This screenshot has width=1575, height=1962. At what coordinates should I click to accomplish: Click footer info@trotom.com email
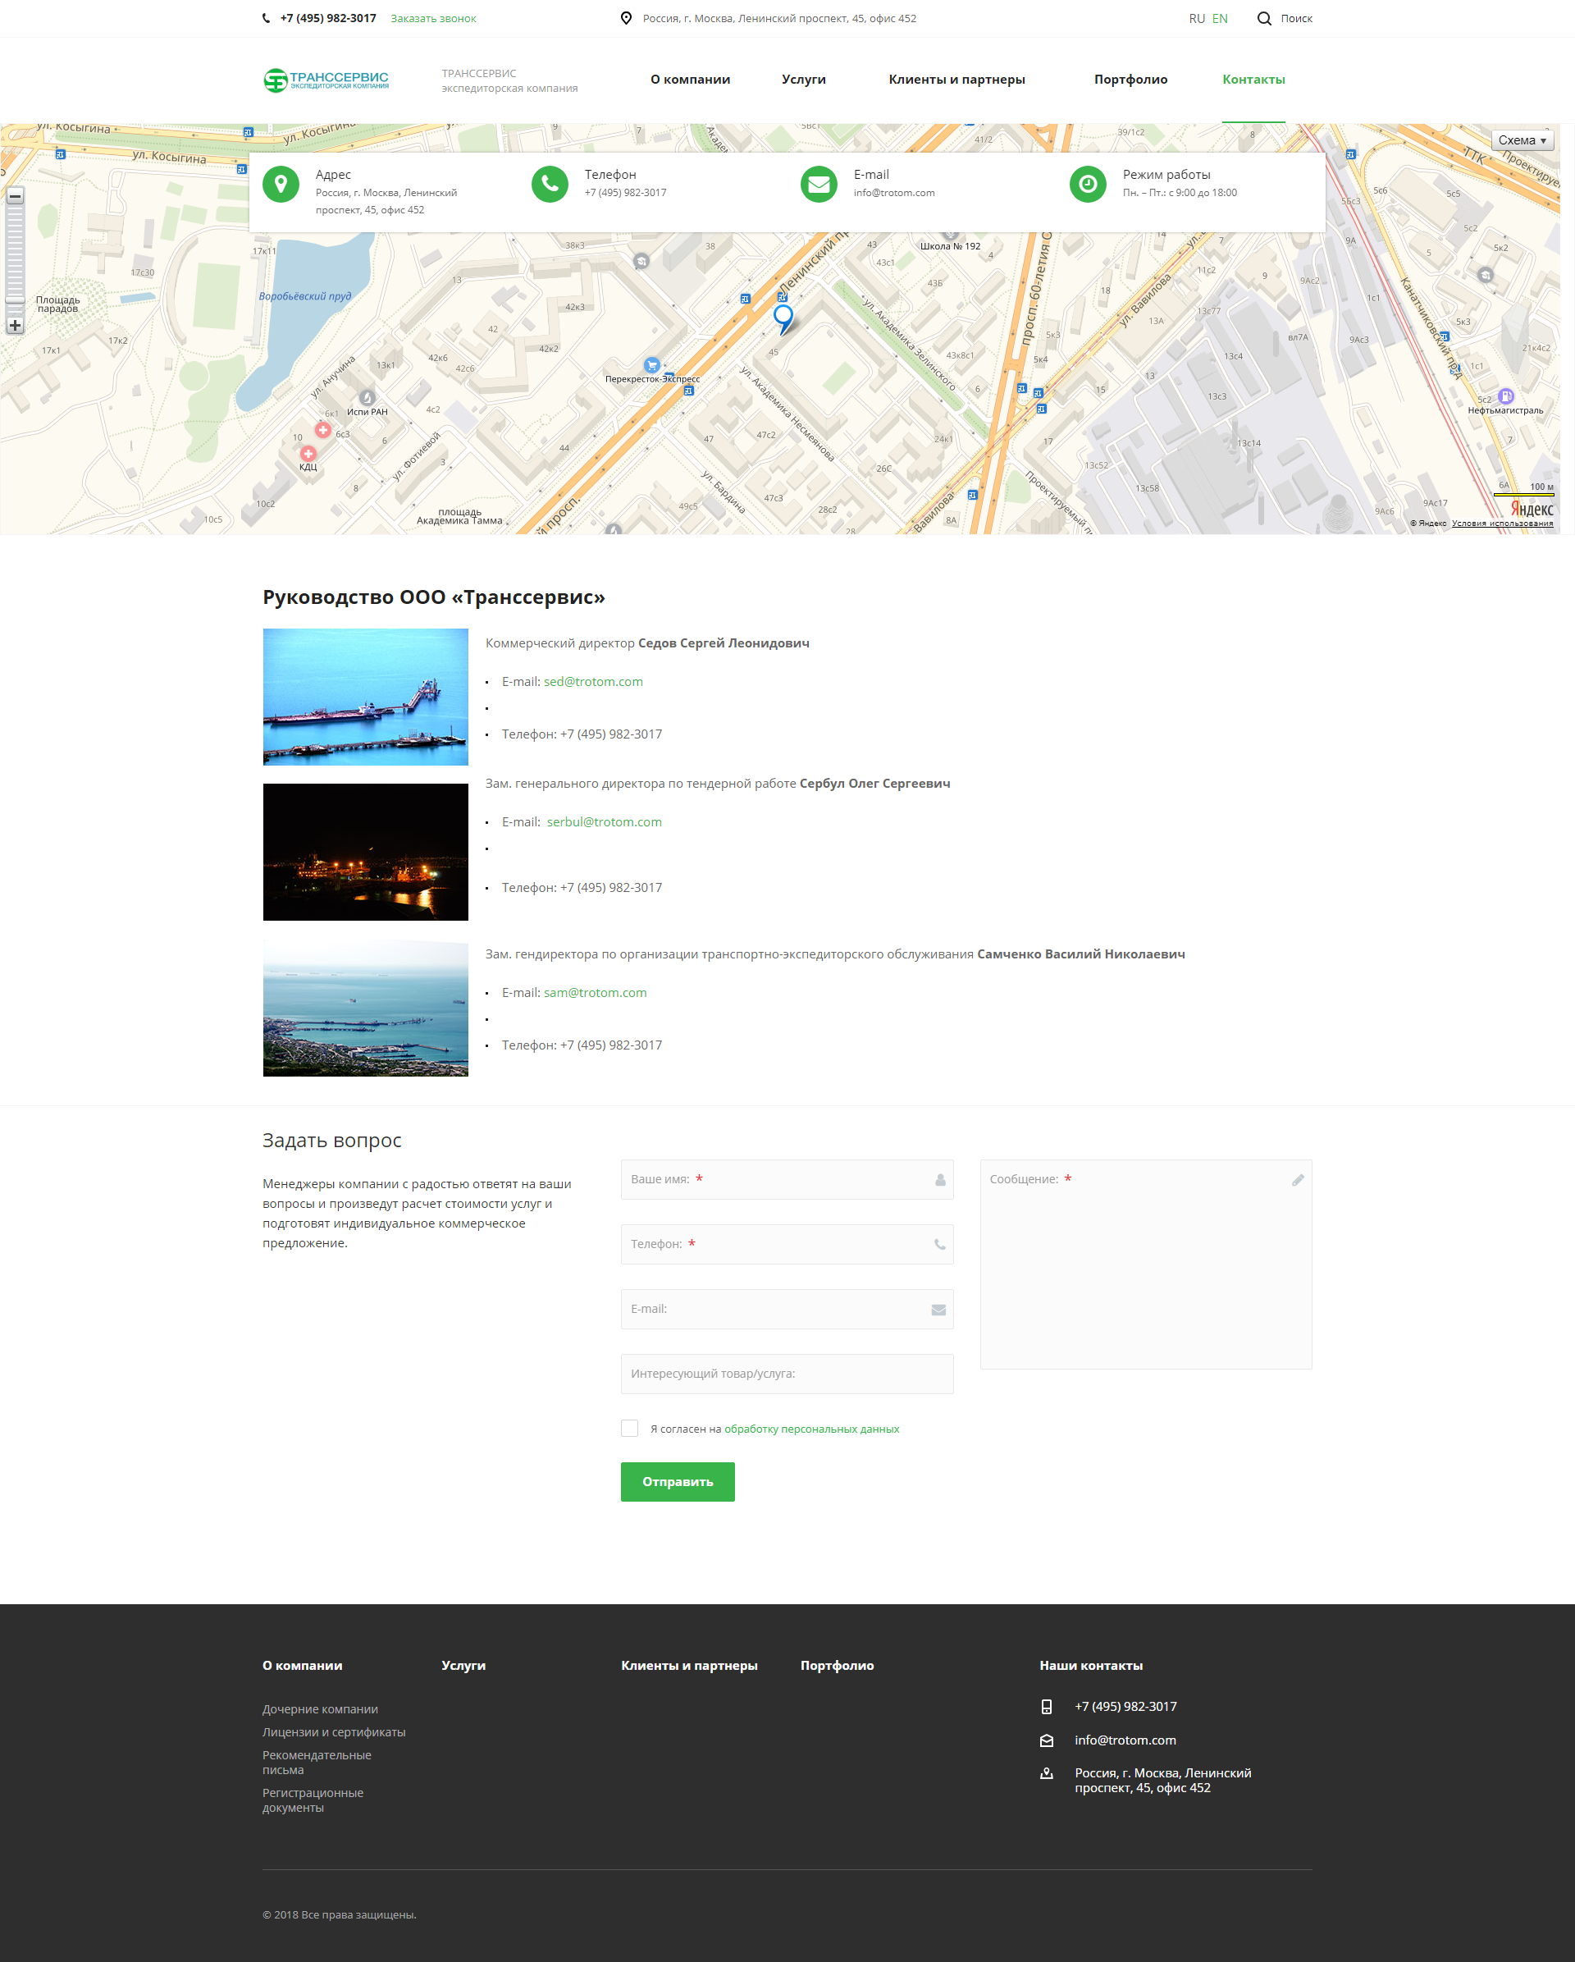pyautogui.click(x=1125, y=1740)
